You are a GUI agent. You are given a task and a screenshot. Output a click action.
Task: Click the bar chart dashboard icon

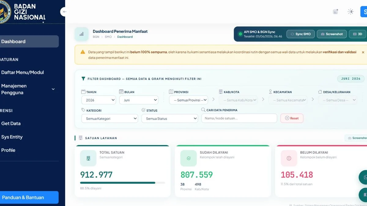82,34
